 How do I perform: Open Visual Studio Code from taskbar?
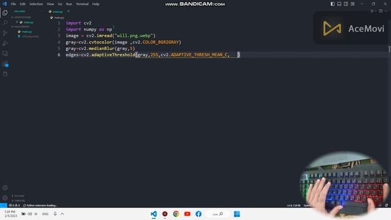pyautogui.click(x=153, y=214)
